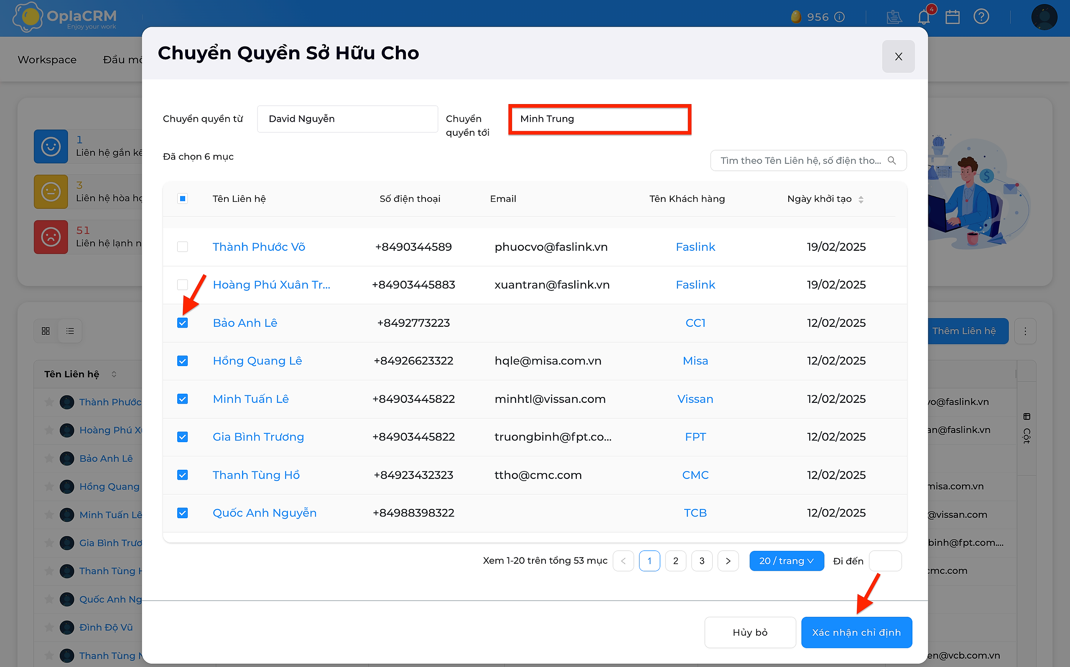Uncheck the Hồng Quang Lê checkbox
The width and height of the screenshot is (1070, 667).
point(182,361)
